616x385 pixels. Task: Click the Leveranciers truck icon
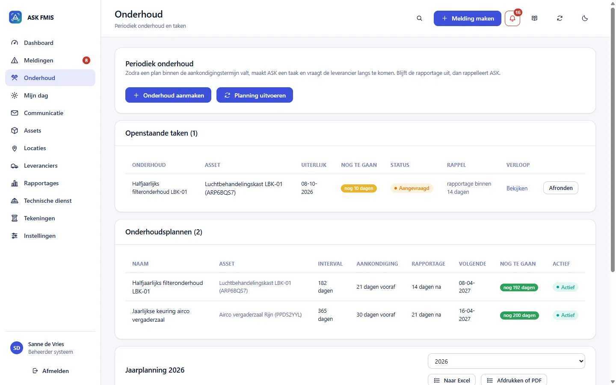pos(15,166)
